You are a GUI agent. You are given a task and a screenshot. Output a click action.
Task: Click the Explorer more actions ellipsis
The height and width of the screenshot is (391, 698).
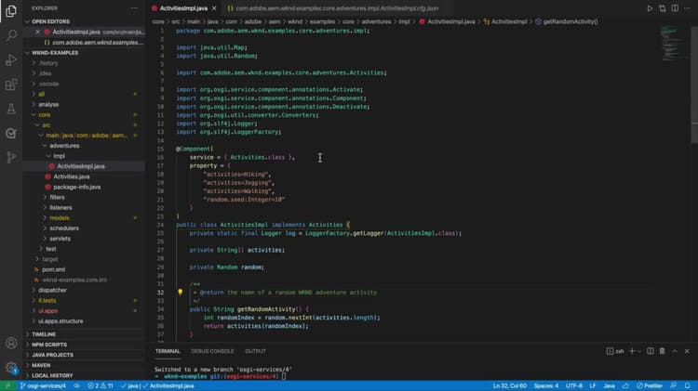click(134, 8)
